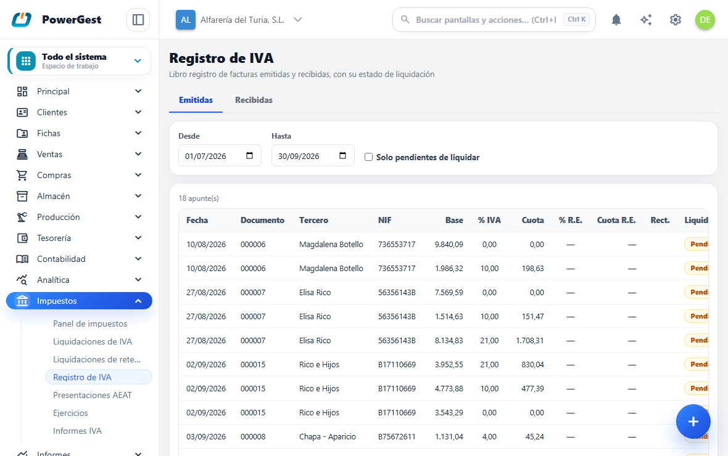Open Informes IVA
The width and height of the screenshot is (728, 456).
[x=77, y=431]
